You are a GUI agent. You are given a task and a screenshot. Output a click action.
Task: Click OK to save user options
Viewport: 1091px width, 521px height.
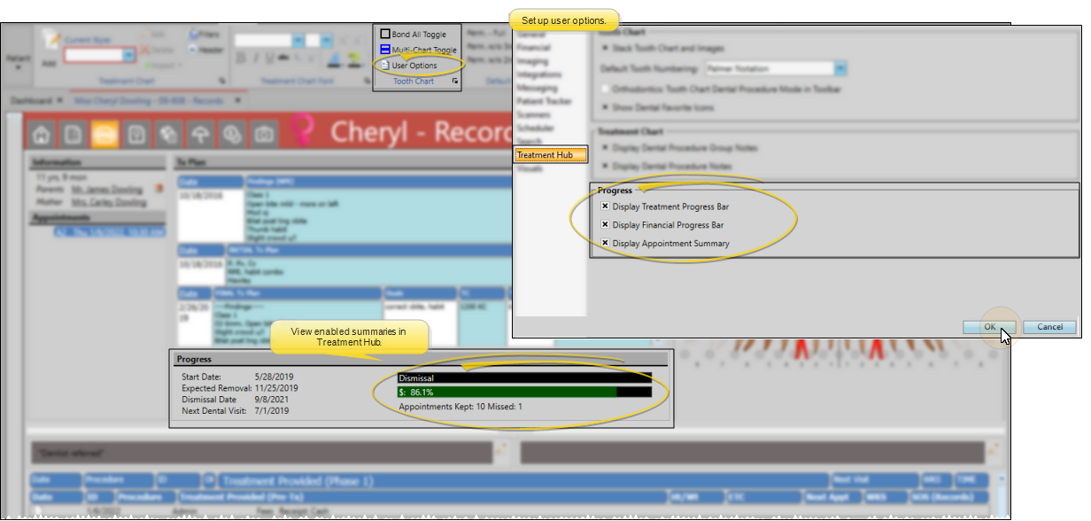pos(989,327)
